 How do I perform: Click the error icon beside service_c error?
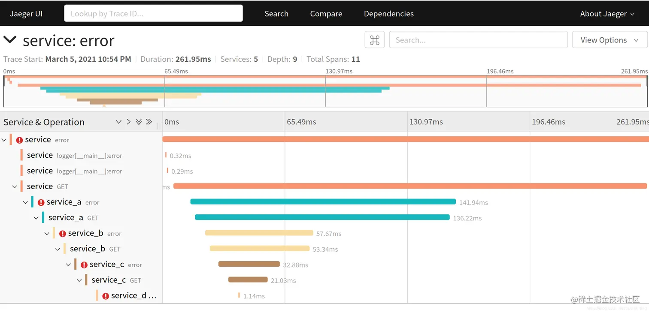click(x=84, y=265)
